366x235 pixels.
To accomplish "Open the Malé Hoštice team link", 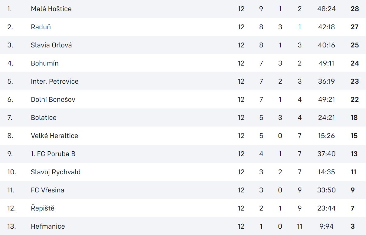I will 51,9.
